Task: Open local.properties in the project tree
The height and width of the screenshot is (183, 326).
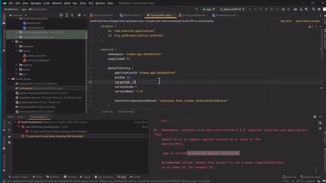Action: point(35,112)
